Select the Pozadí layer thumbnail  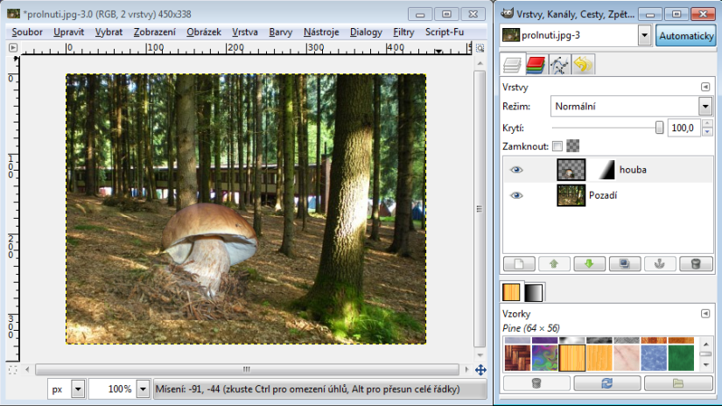[571, 195]
